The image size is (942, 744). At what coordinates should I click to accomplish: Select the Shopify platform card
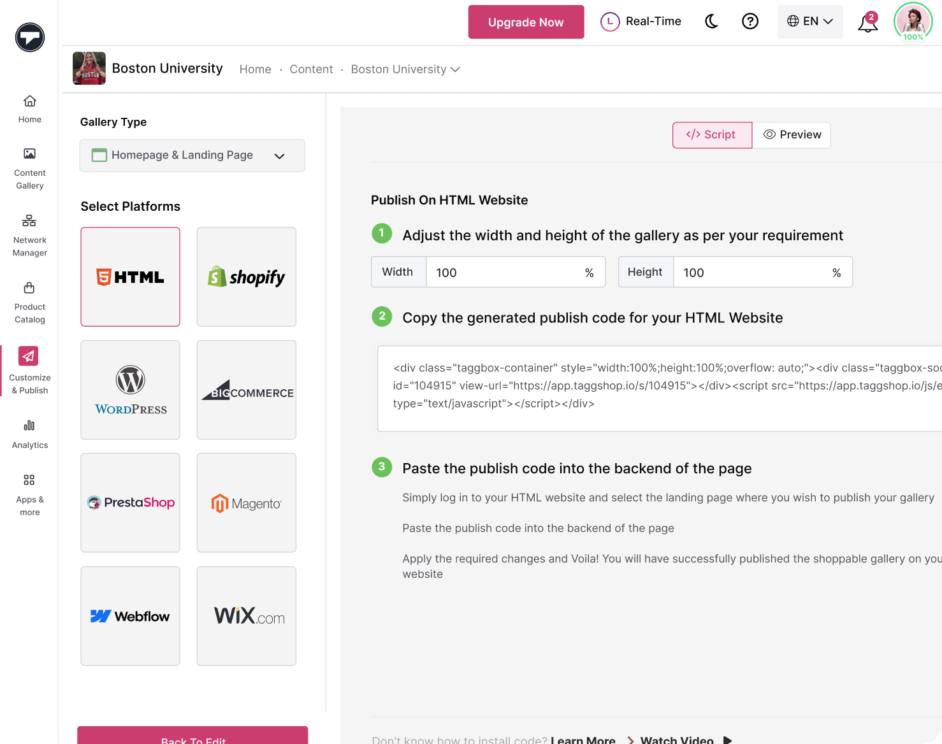pos(247,277)
